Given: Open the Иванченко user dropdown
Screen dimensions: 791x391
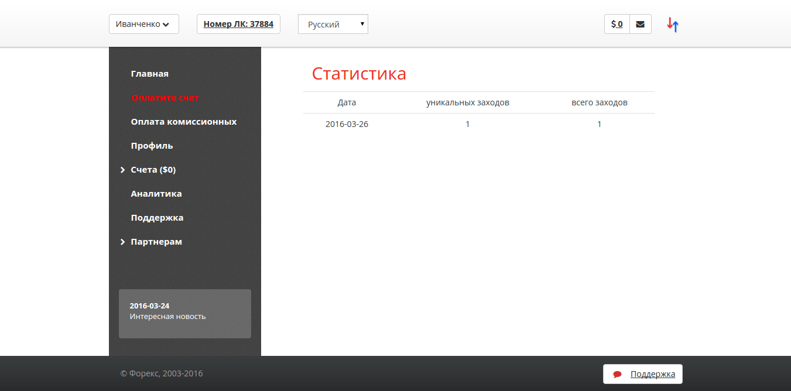Looking at the screenshot, I should (144, 24).
